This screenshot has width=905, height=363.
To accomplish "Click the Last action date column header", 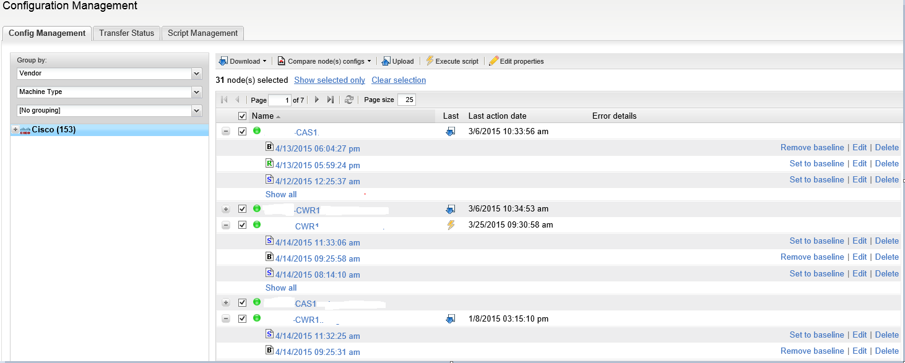I will coord(497,116).
